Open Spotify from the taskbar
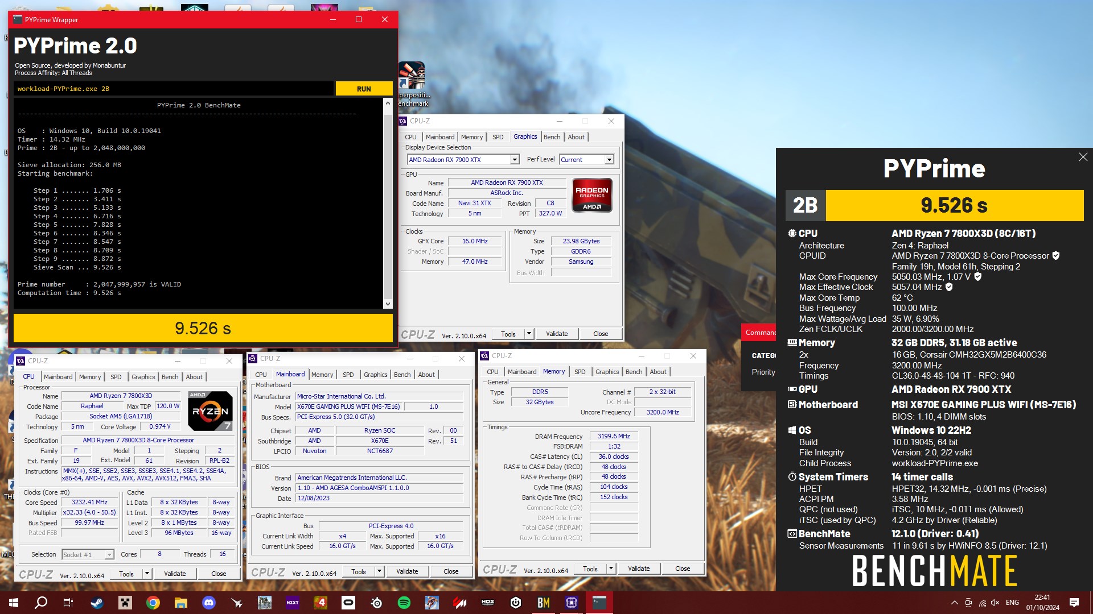The width and height of the screenshot is (1093, 614). click(x=404, y=603)
